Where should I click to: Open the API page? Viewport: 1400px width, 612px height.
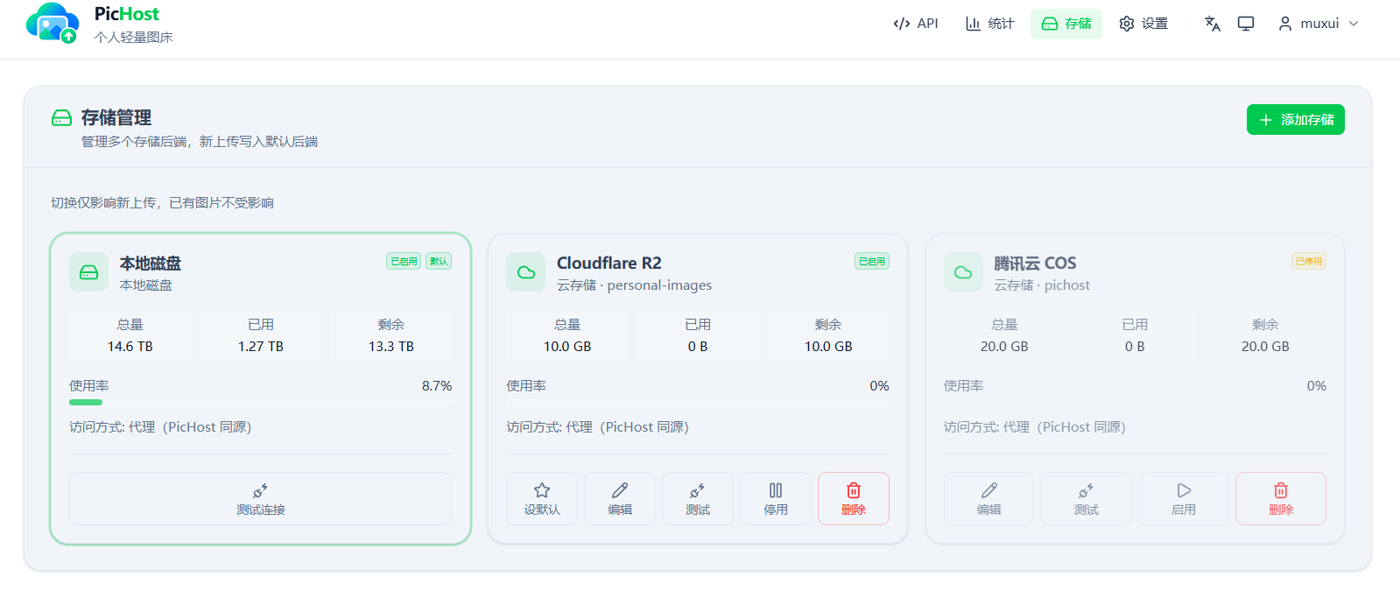tap(916, 24)
